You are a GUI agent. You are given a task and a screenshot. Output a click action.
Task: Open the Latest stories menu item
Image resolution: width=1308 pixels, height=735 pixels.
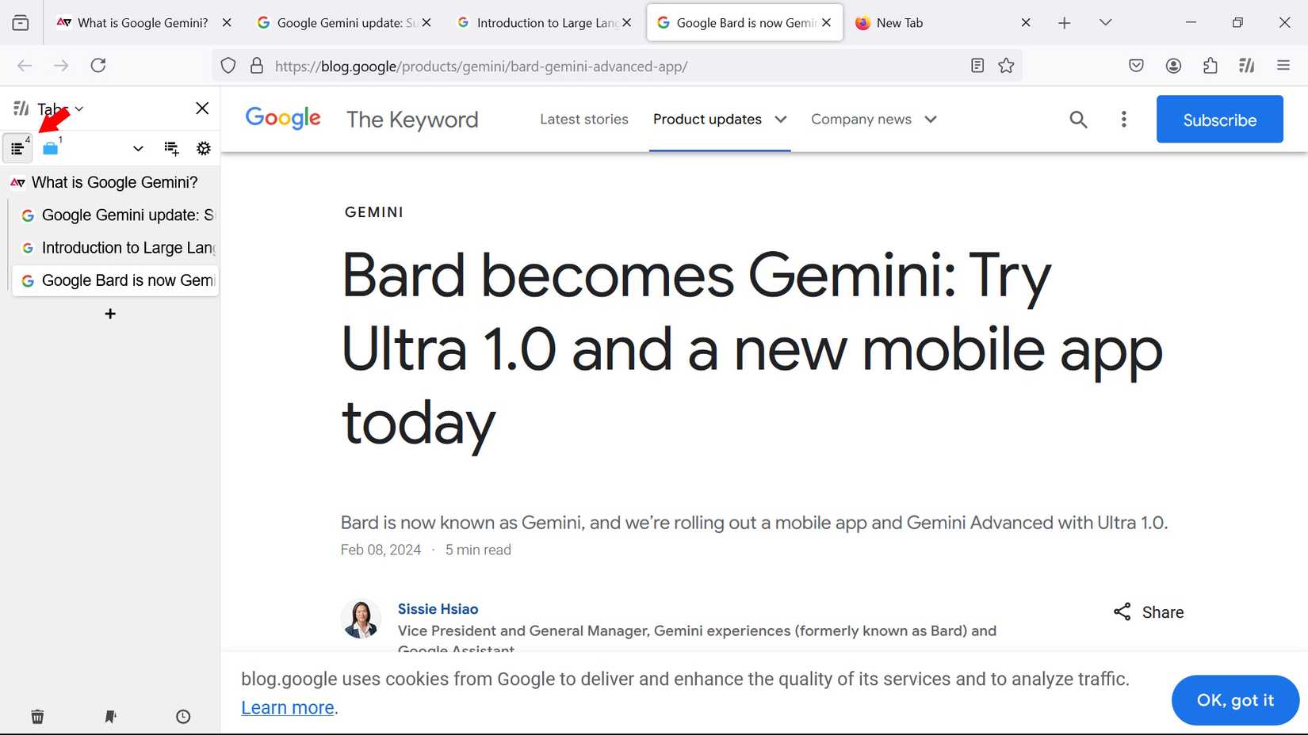click(x=584, y=119)
